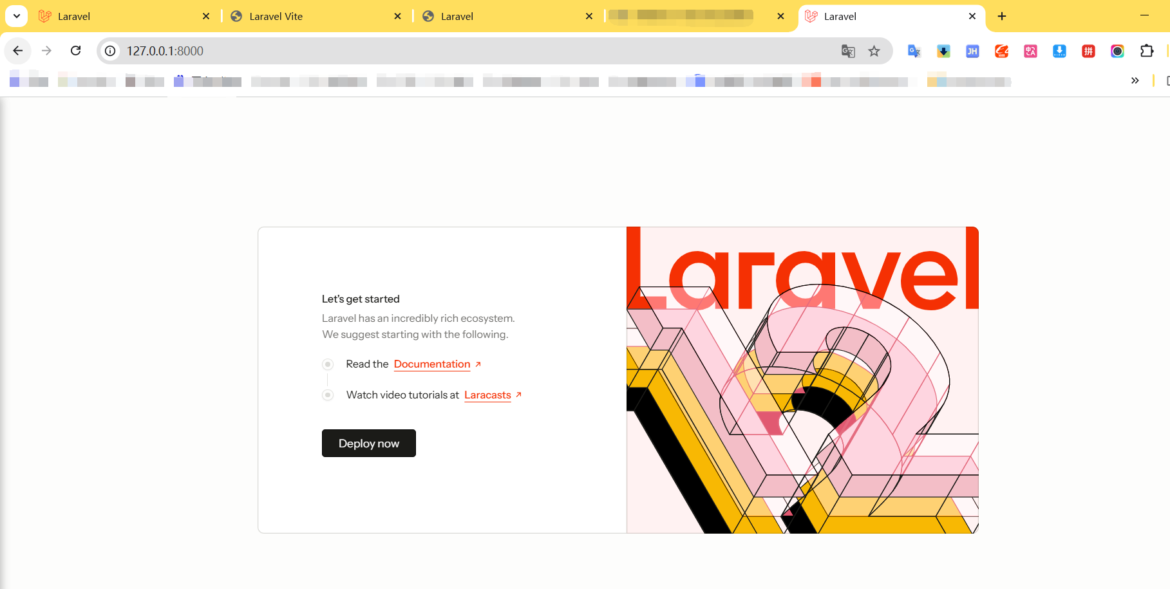
Task: Open the Documentation link
Action: pyautogui.click(x=432, y=364)
